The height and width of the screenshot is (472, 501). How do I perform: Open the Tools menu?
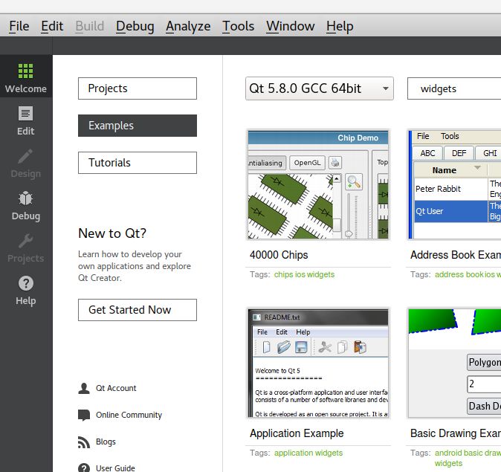click(x=238, y=26)
